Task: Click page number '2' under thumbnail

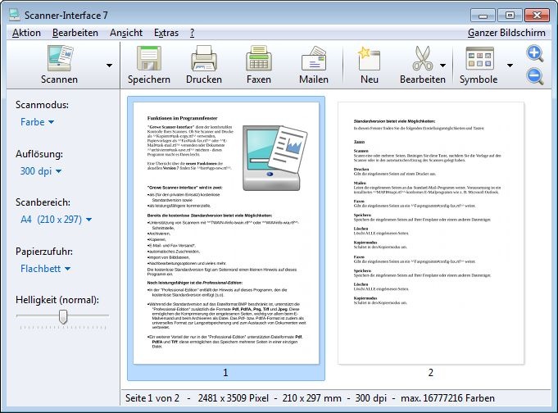Action: click(431, 373)
